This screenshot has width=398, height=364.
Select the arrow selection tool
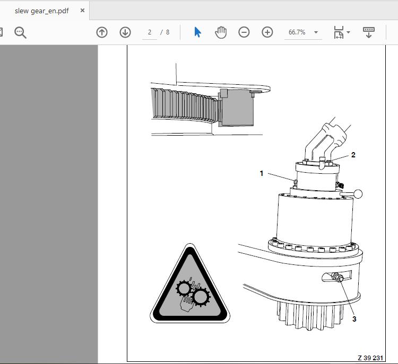point(197,32)
